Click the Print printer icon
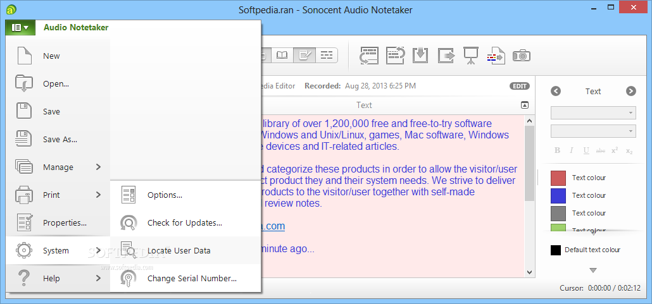The height and width of the screenshot is (304, 652). 24,195
